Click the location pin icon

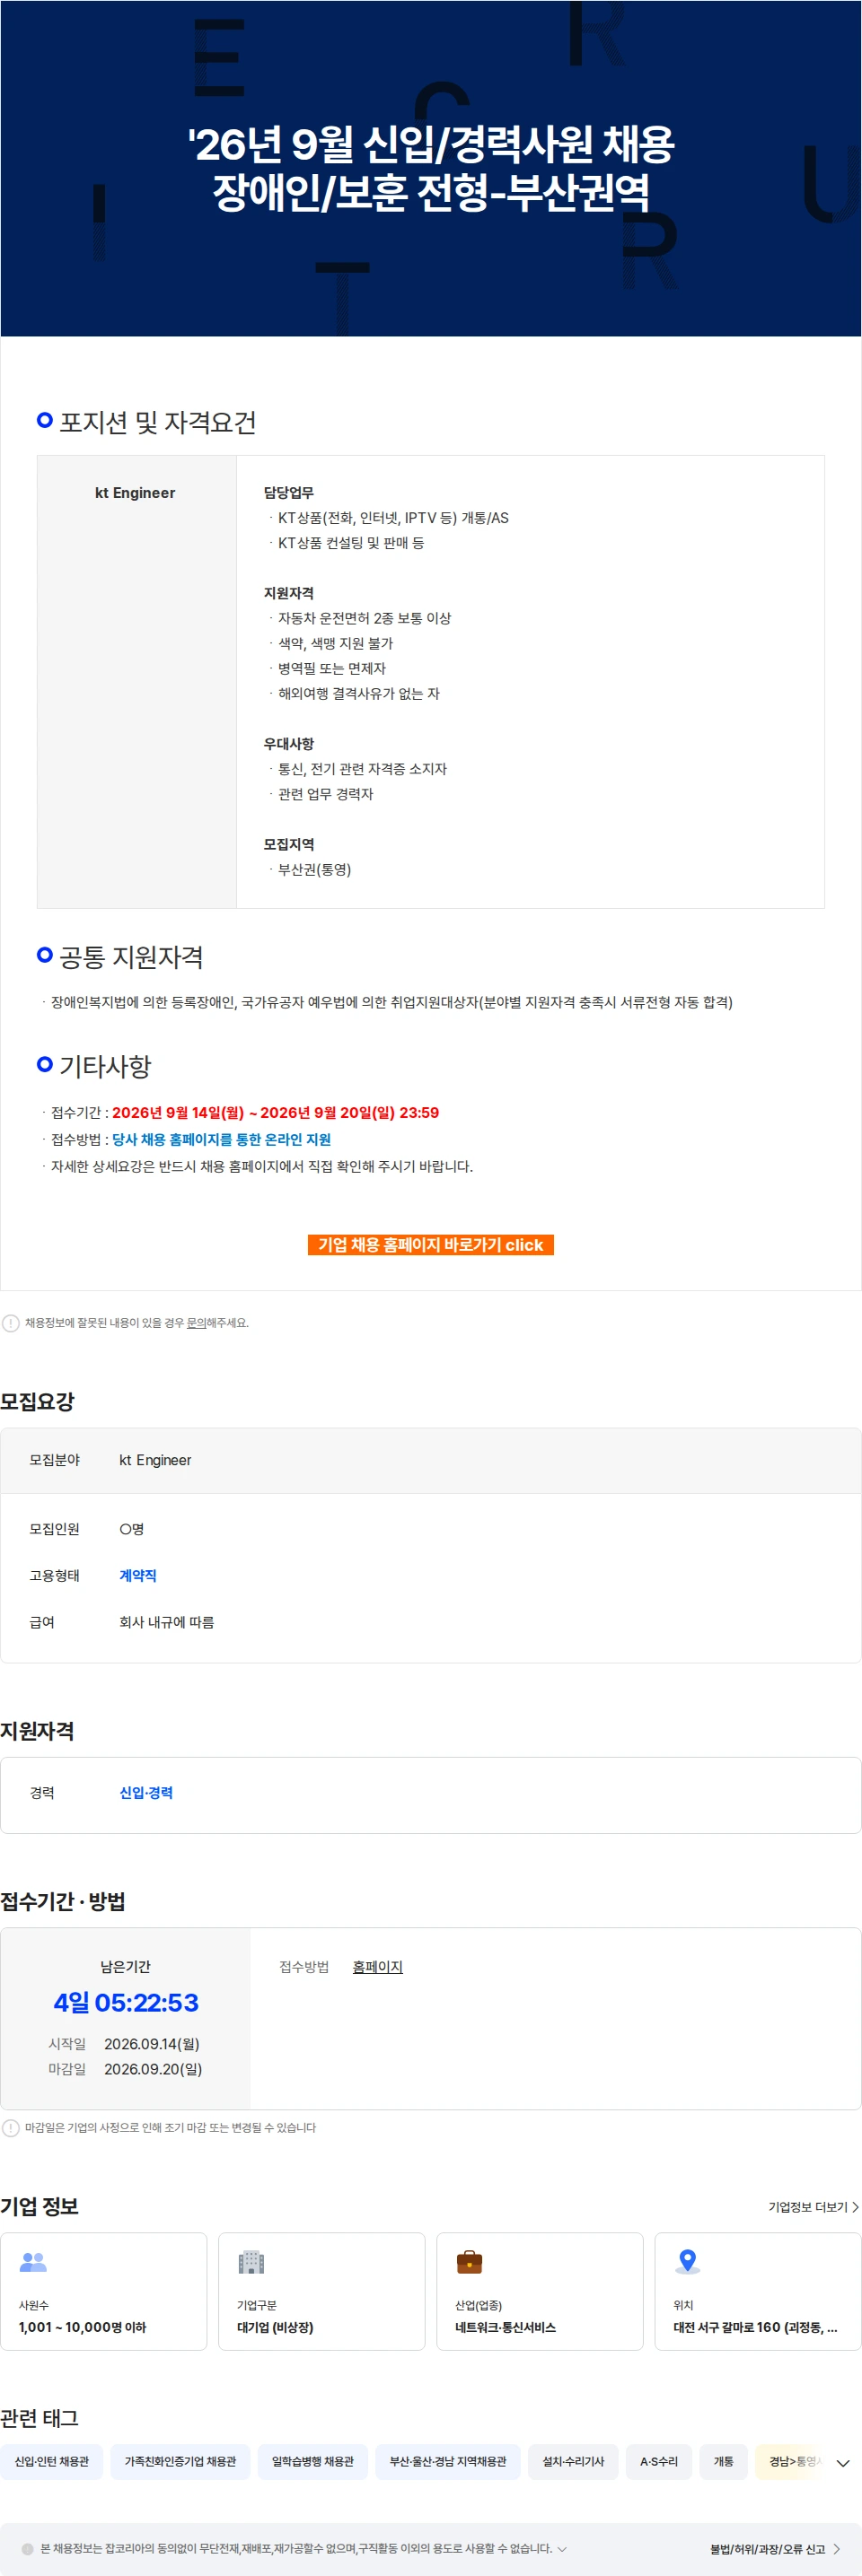(688, 2261)
